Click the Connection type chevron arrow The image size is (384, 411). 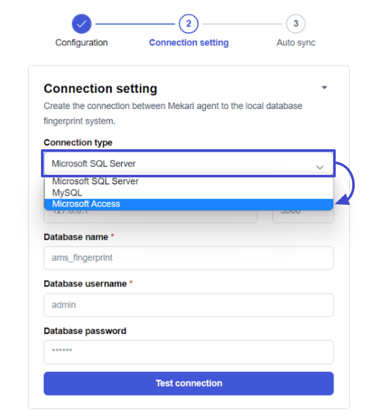click(320, 167)
